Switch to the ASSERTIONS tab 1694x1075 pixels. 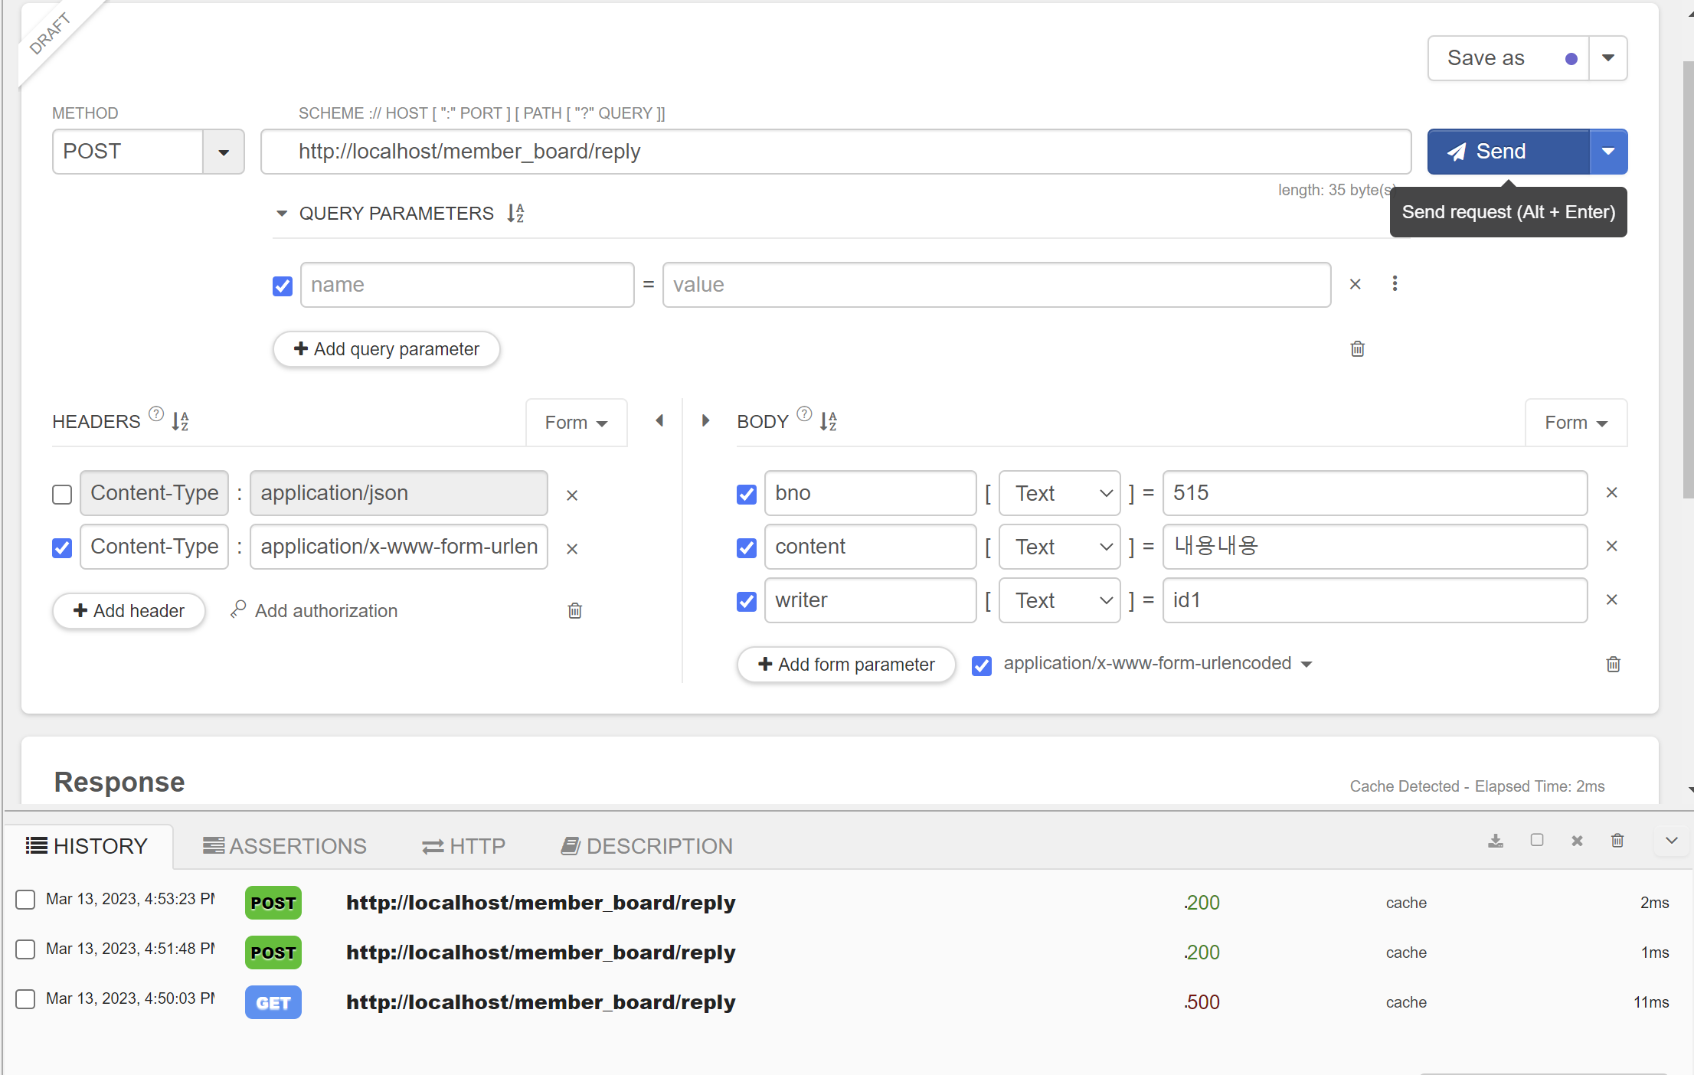click(285, 846)
